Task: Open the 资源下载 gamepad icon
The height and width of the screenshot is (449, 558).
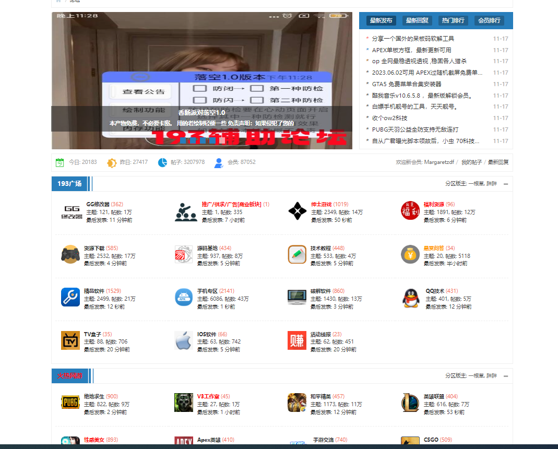Action: [70, 254]
